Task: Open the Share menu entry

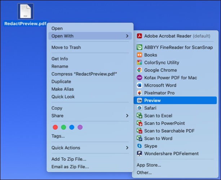Action: [90, 116]
